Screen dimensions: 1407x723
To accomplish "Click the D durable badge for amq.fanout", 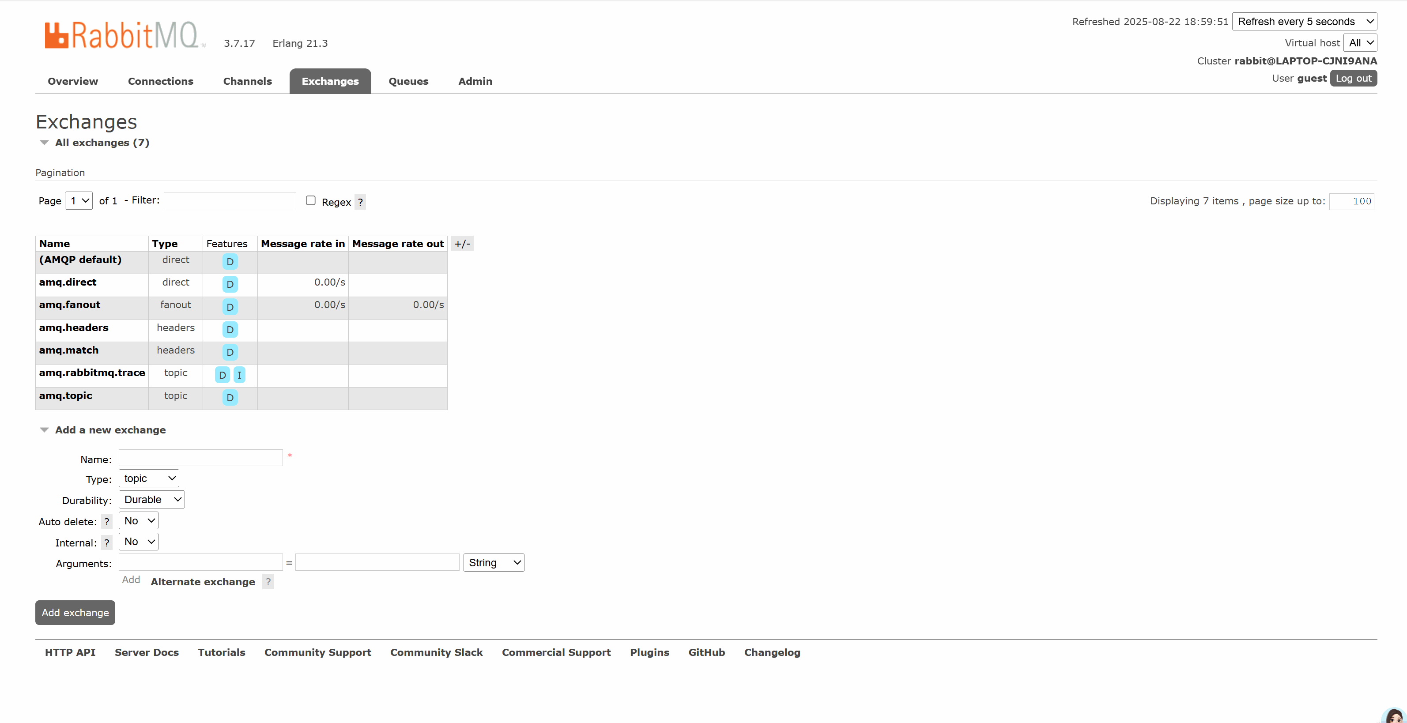I will click(x=230, y=307).
